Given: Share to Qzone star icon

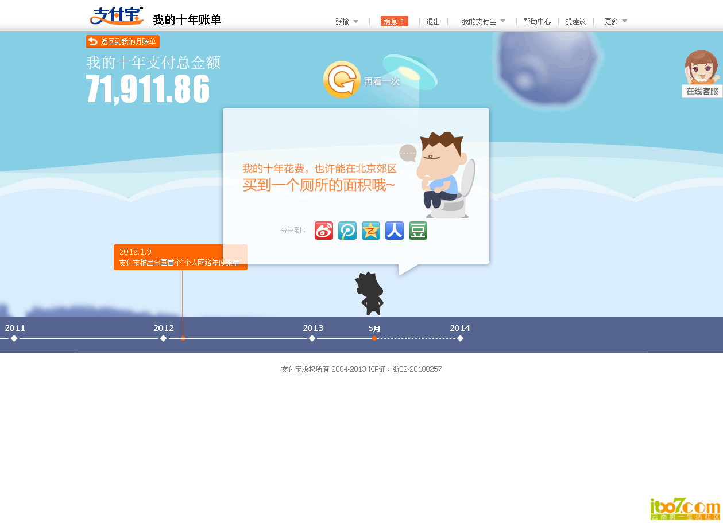Looking at the screenshot, I should (x=371, y=231).
